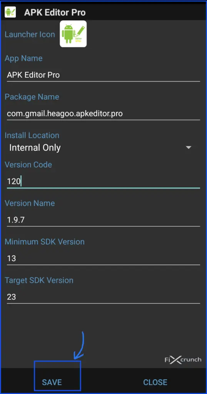Image resolution: width=207 pixels, height=394 pixels.
Task: Click the FiXcrunch watermark logo
Action: coord(183,360)
